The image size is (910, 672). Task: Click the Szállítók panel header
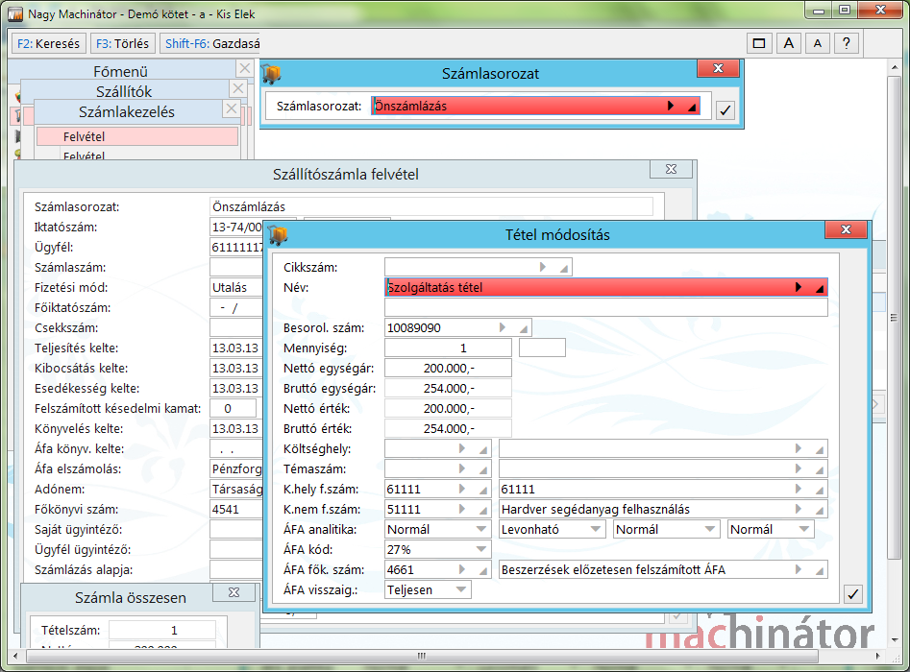(x=124, y=91)
